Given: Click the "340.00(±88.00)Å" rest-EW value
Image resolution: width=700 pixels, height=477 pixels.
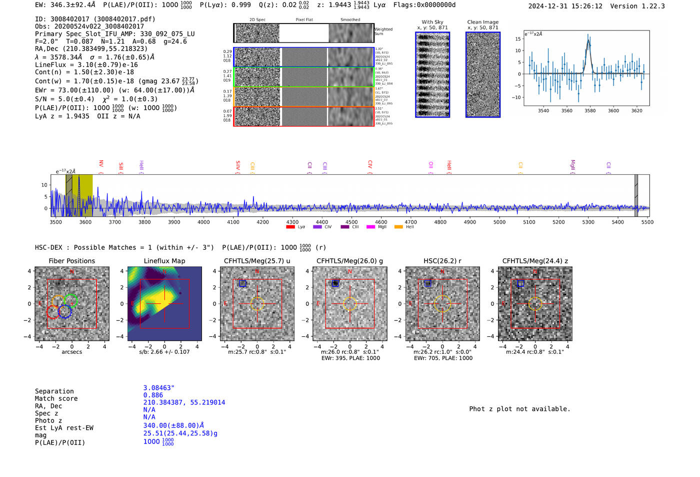Looking at the screenshot, I should [173, 425].
